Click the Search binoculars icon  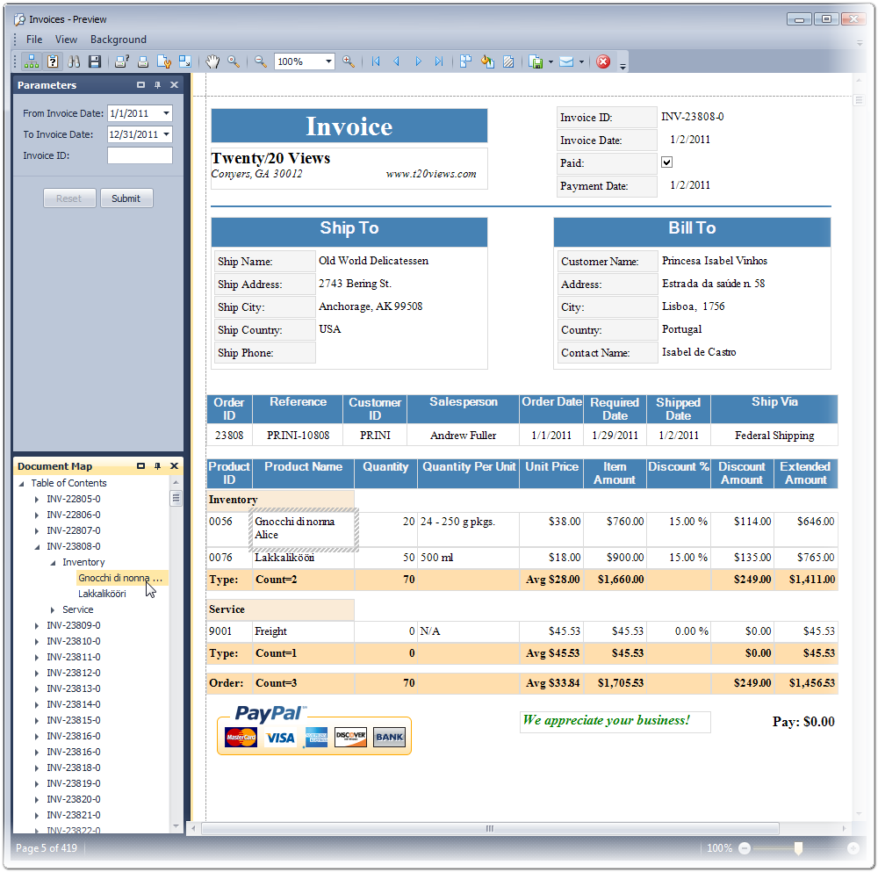tap(74, 61)
